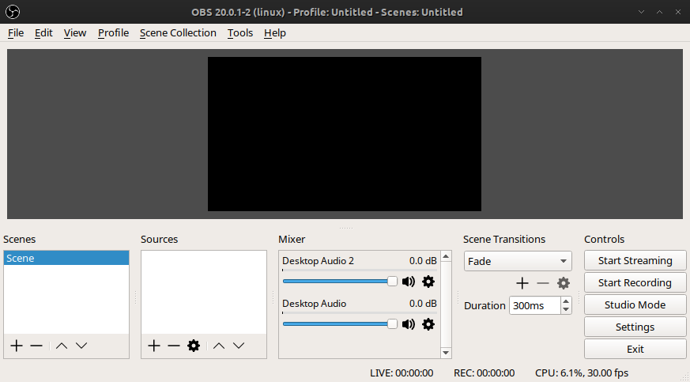Open Settings from Controls panel
The height and width of the screenshot is (382, 690).
635,327
